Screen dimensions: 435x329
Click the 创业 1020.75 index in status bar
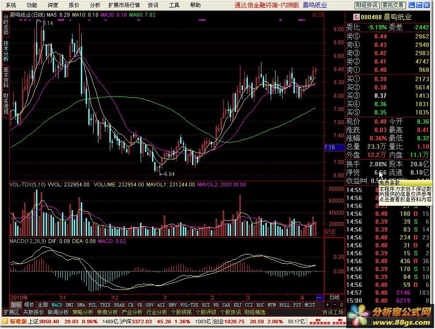tap(229, 322)
